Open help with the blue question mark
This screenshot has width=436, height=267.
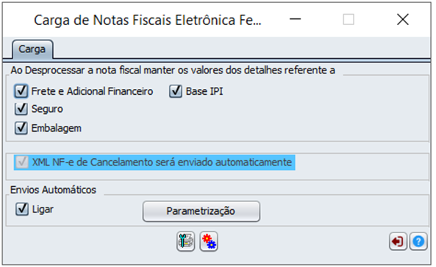tap(418, 241)
